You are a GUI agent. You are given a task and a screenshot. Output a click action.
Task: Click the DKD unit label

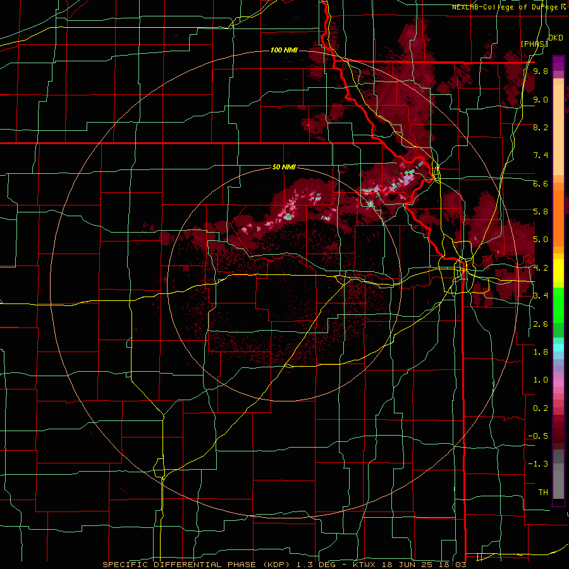point(555,37)
